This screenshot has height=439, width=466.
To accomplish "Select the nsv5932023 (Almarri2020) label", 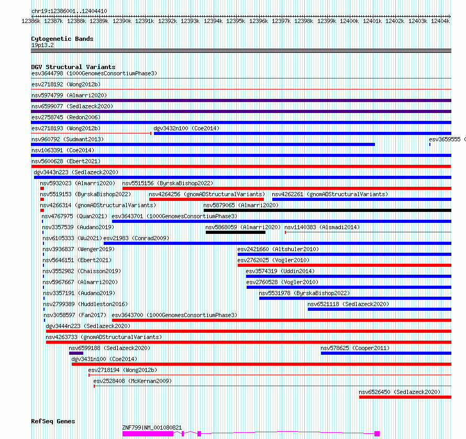I will pos(77,183).
